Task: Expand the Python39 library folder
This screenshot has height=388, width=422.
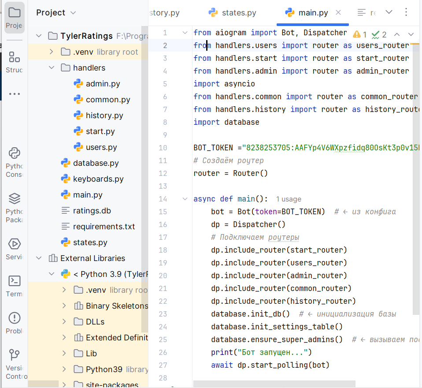Action: 64,369
